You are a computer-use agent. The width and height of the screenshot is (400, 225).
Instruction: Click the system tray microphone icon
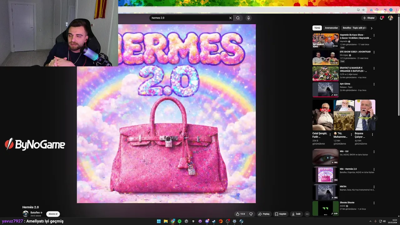375,221
